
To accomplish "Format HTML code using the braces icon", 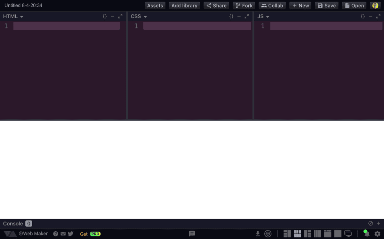I will (x=105, y=16).
